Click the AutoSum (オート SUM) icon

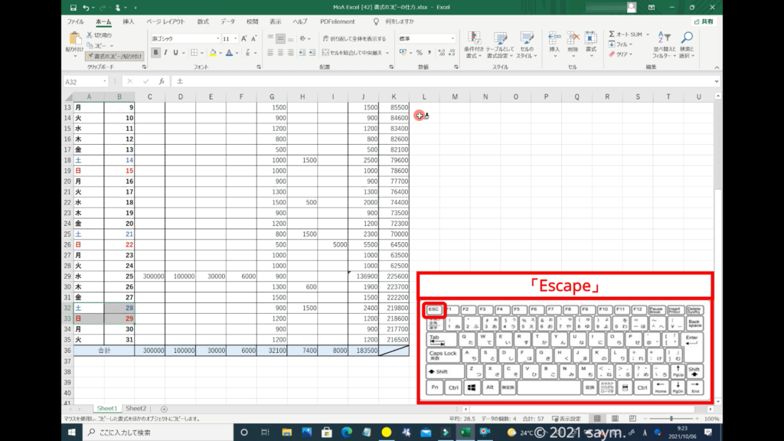[x=612, y=34]
